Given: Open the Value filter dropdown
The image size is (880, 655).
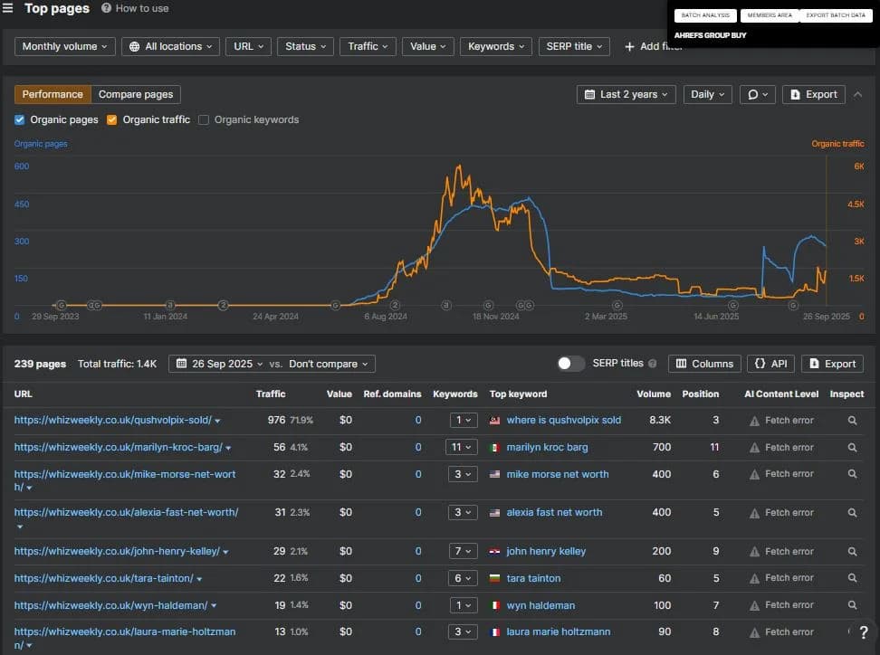Looking at the screenshot, I should click(427, 46).
